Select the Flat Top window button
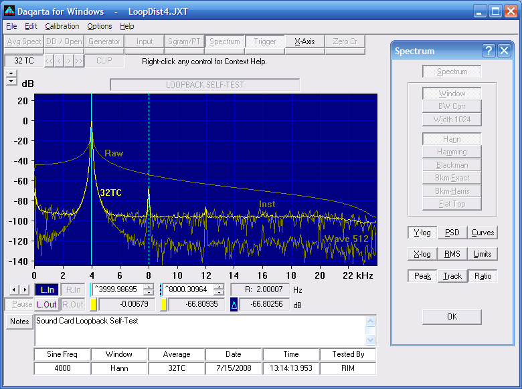The width and height of the screenshot is (522, 389). tap(452, 204)
